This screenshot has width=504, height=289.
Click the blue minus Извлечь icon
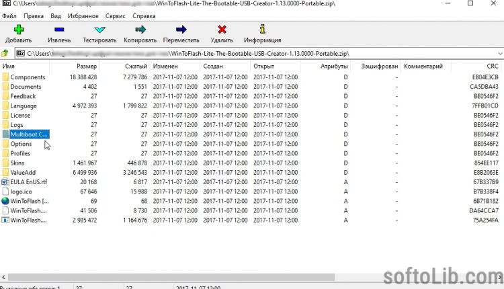[x=59, y=30]
